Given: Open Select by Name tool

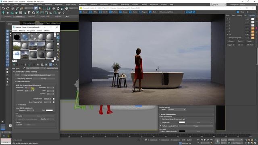Looking at the screenshot, I should pyautogui.click(x=40, y=8).
